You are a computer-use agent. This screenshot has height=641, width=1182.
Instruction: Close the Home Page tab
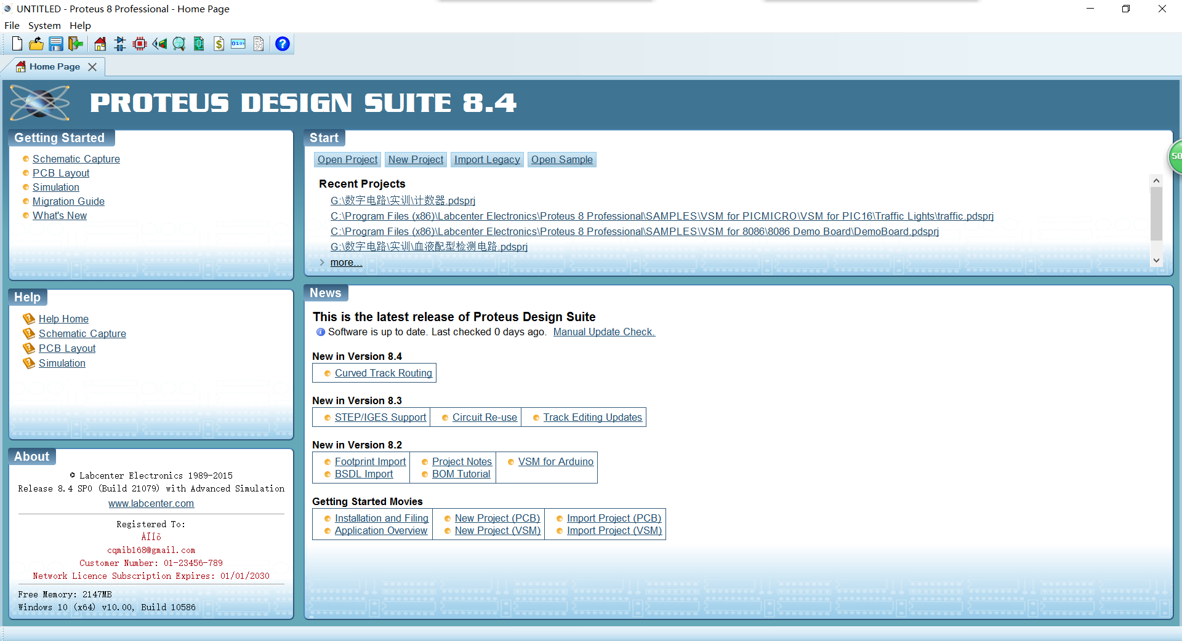pos(92,66)
